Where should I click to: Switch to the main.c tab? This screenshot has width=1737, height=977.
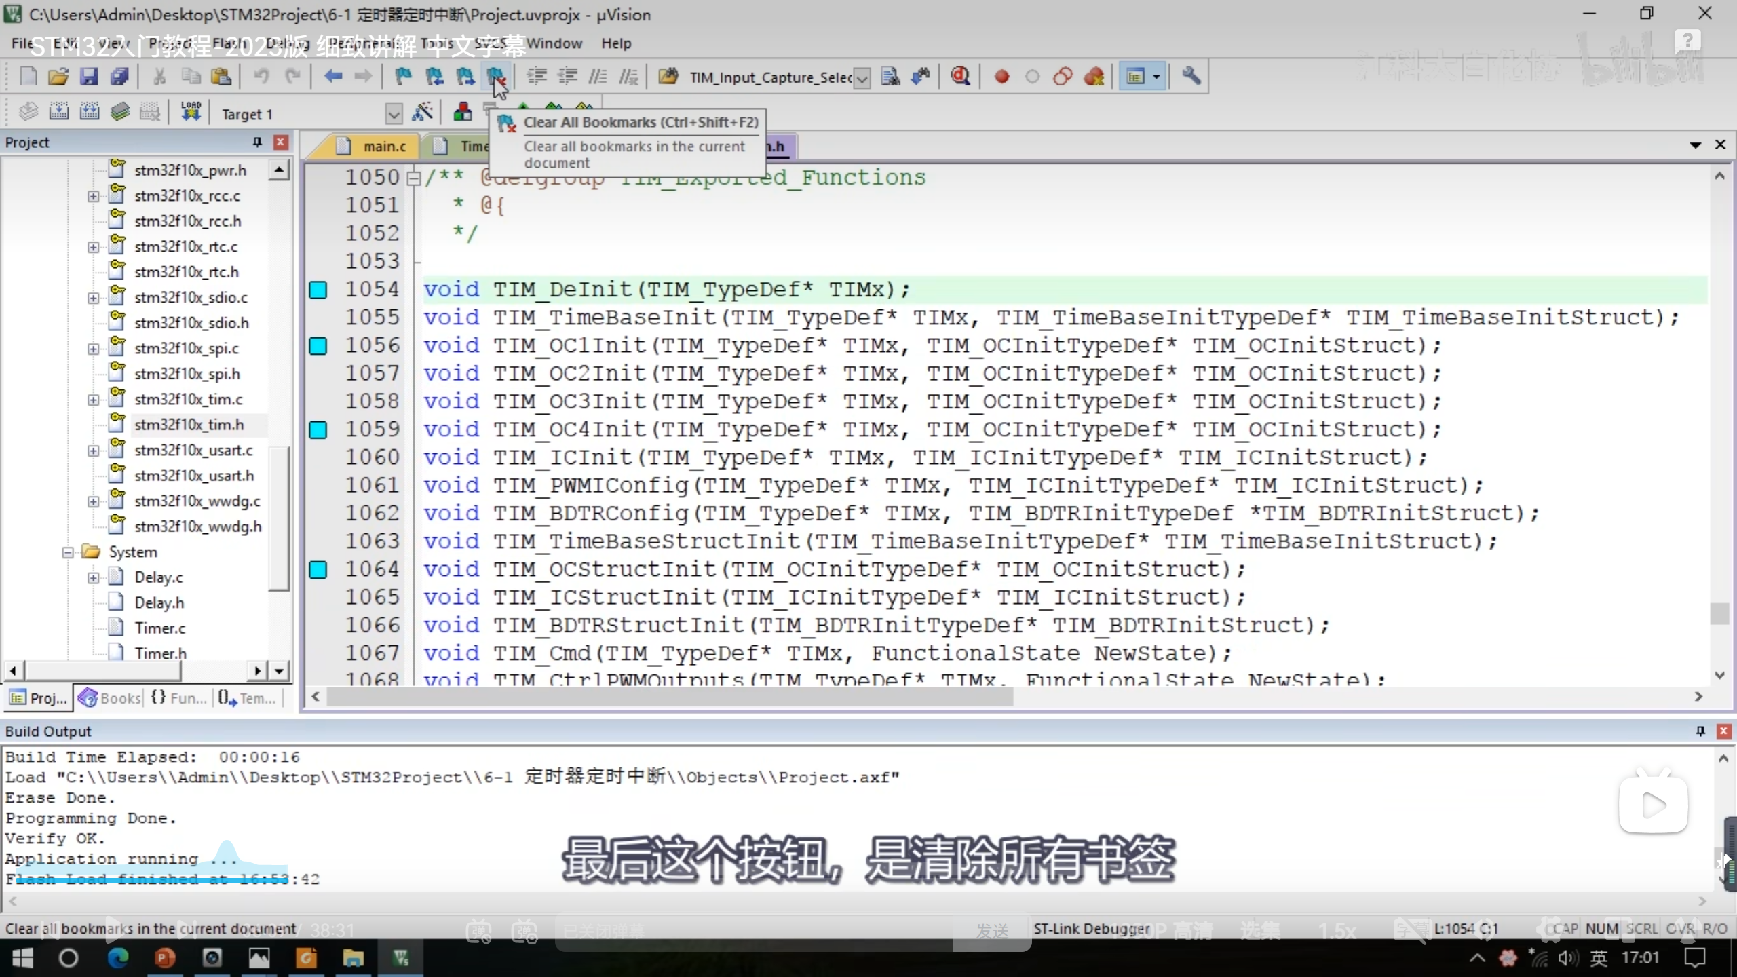(x=384, y=146)
